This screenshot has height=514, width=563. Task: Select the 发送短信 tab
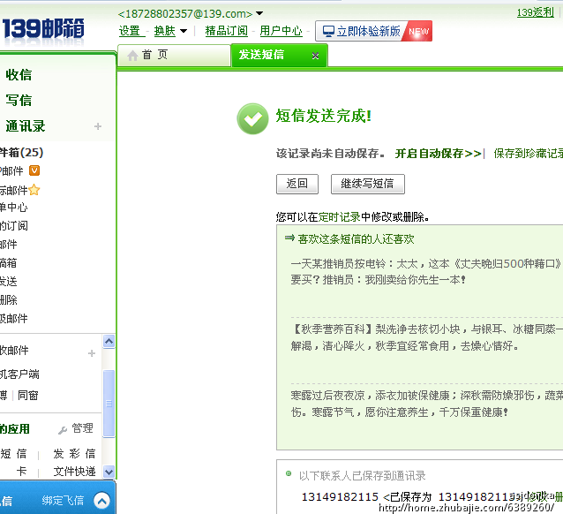click(x=280, y=55)
